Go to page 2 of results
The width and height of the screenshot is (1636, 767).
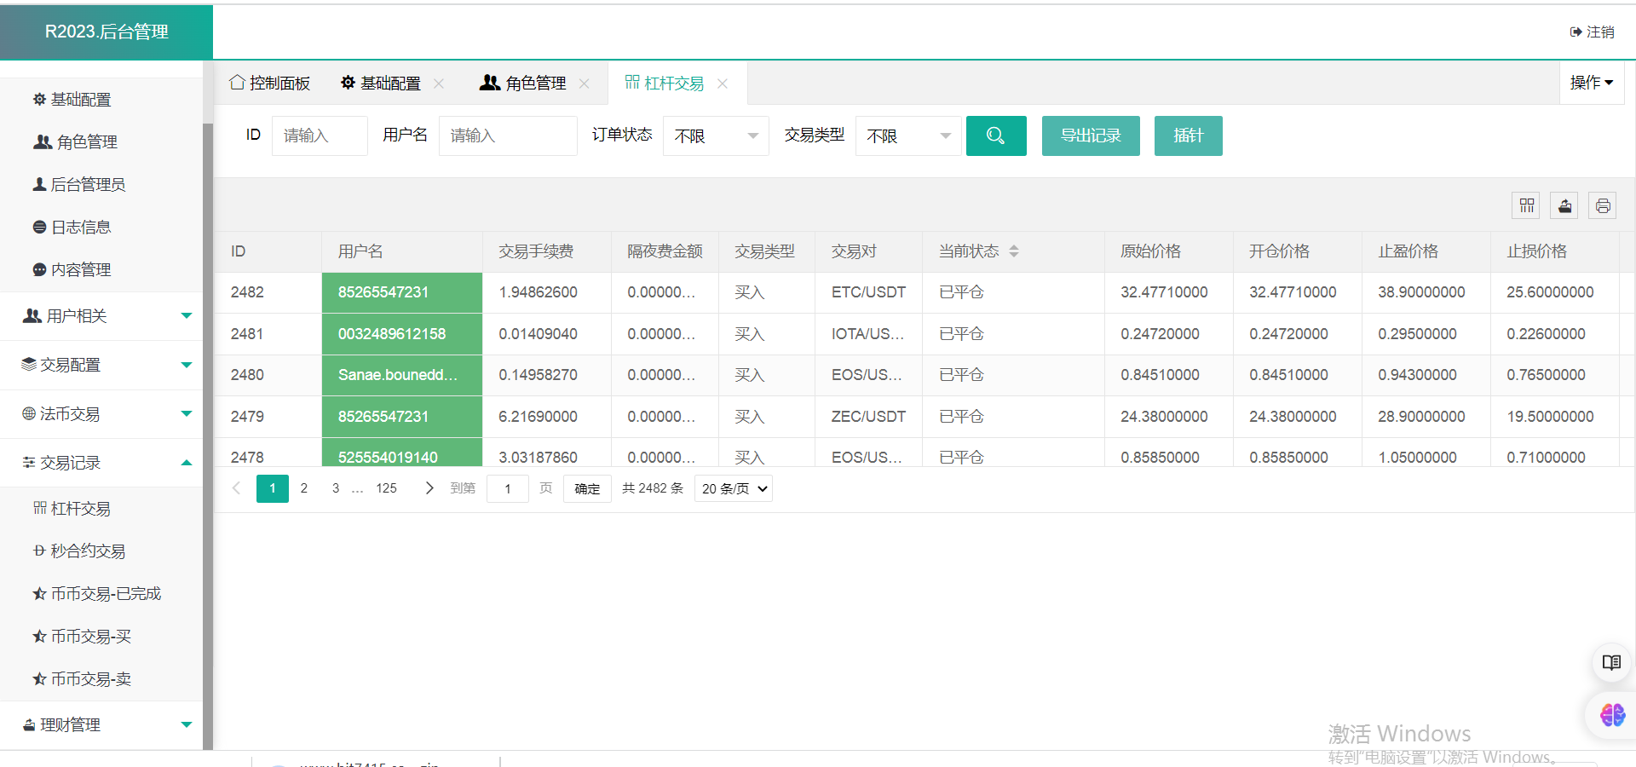[x=304, y=488]
